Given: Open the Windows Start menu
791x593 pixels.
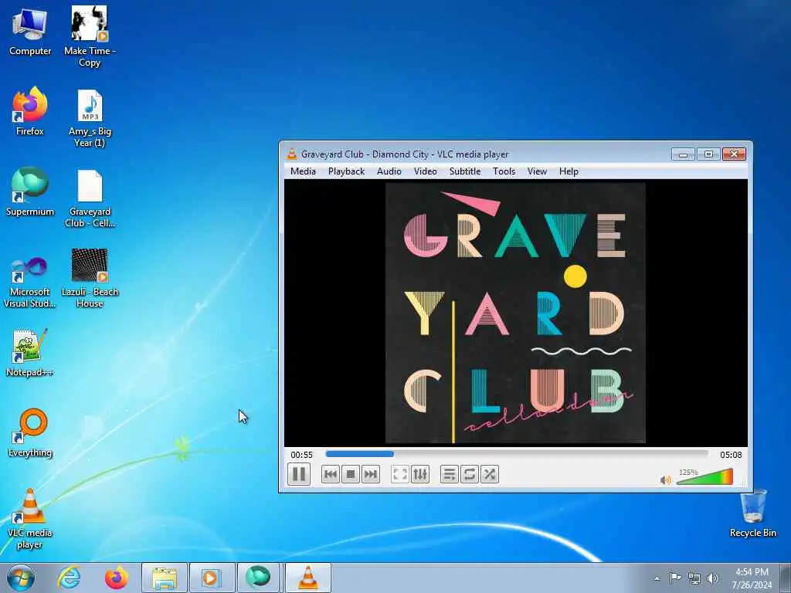Looking at the screenshot, I should click(21, 578).
